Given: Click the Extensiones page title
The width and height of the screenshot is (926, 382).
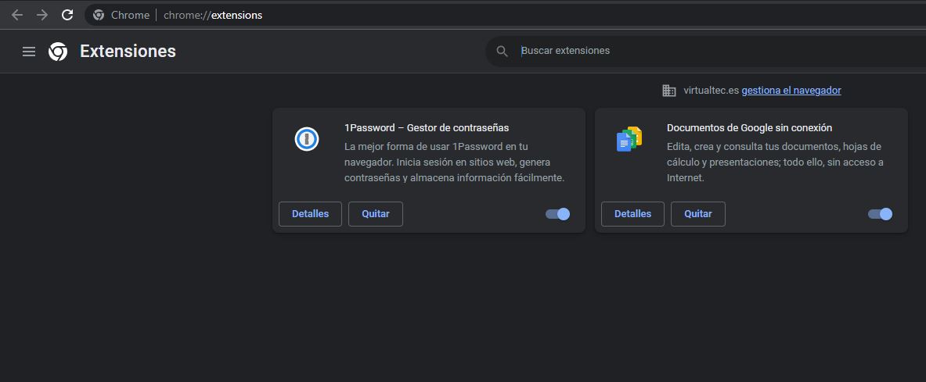Looking at the screenshot, I should pyautogui.click(x=128, y=52).
